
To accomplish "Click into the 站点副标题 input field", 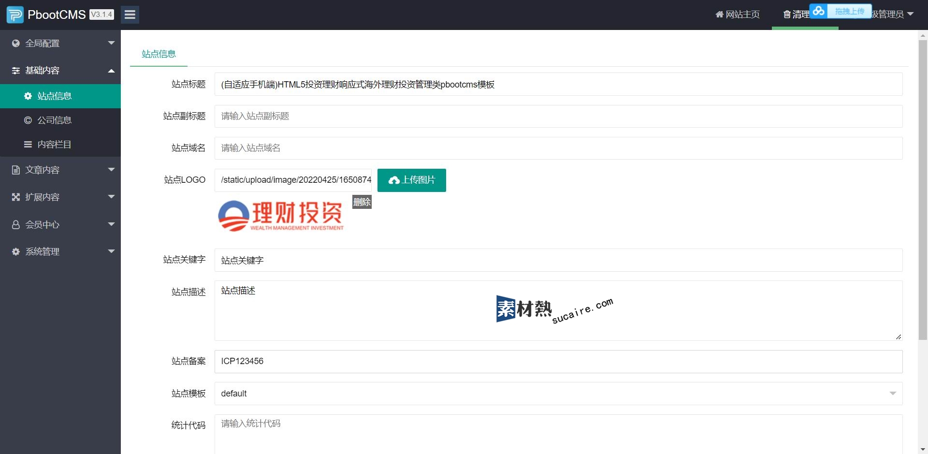I will point(558,116).
